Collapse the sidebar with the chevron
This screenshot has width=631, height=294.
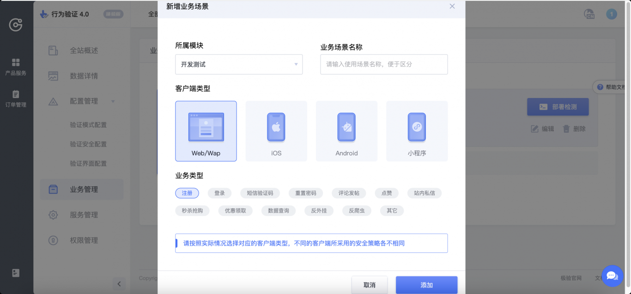(119, 284)
